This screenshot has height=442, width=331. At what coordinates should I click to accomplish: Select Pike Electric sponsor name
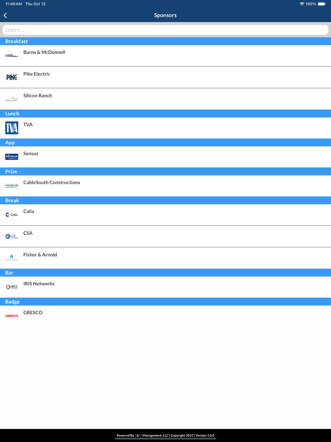click(x=37, y=74)
